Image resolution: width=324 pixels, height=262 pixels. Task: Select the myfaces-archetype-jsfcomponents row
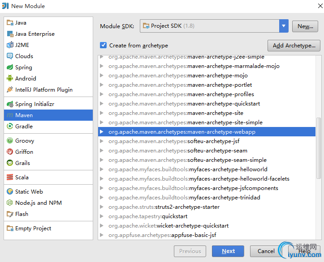[x=207, y=188]
